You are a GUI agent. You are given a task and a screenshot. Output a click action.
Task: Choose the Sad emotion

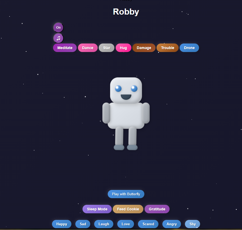tap(83, 224)
